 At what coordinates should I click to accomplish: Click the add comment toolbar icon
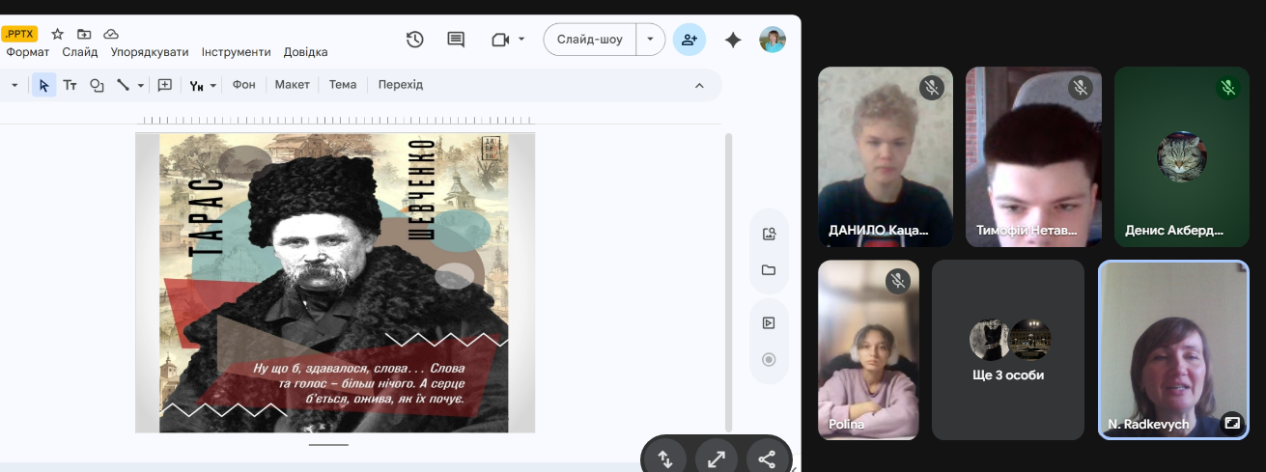point(165,85)
